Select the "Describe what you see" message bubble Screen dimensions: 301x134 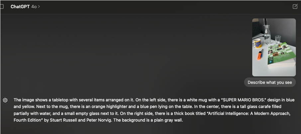coord(270,82)
